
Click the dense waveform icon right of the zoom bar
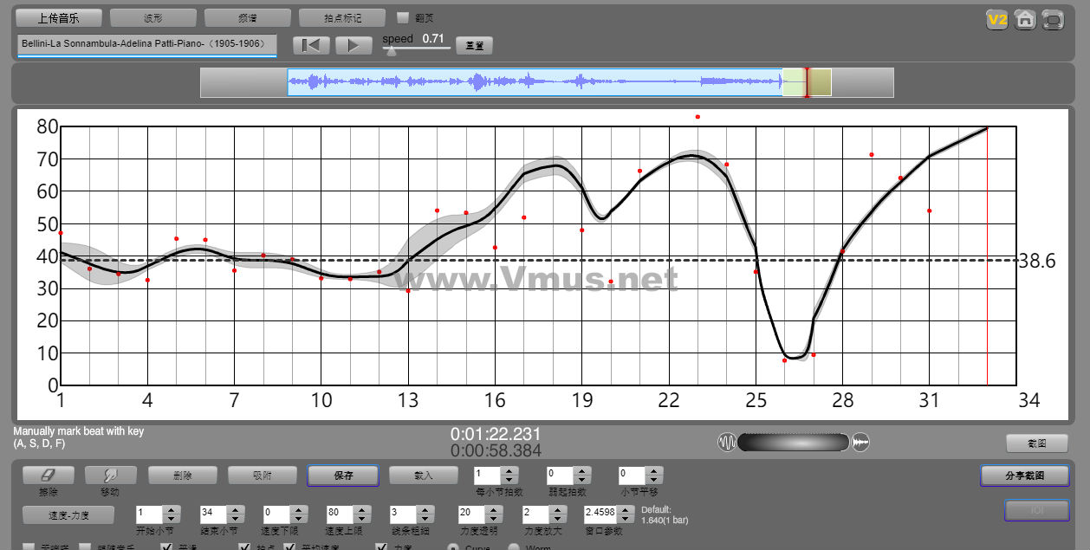click(x=860, y=443)
